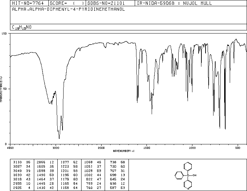Select the 1000 x-axis tick label
This screenshot has height=191, width=247.
click(192, 148)
